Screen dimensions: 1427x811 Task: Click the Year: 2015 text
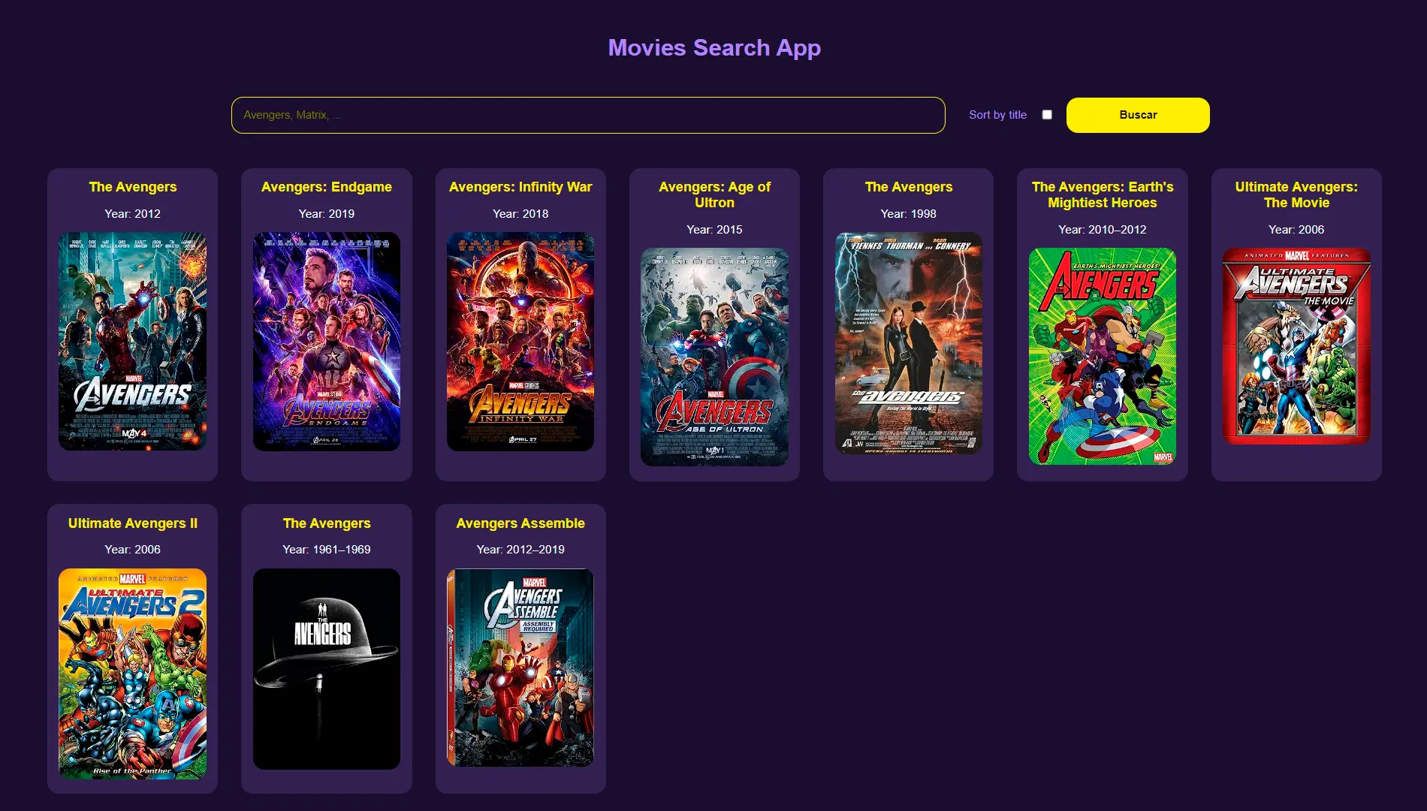[714, 230]
